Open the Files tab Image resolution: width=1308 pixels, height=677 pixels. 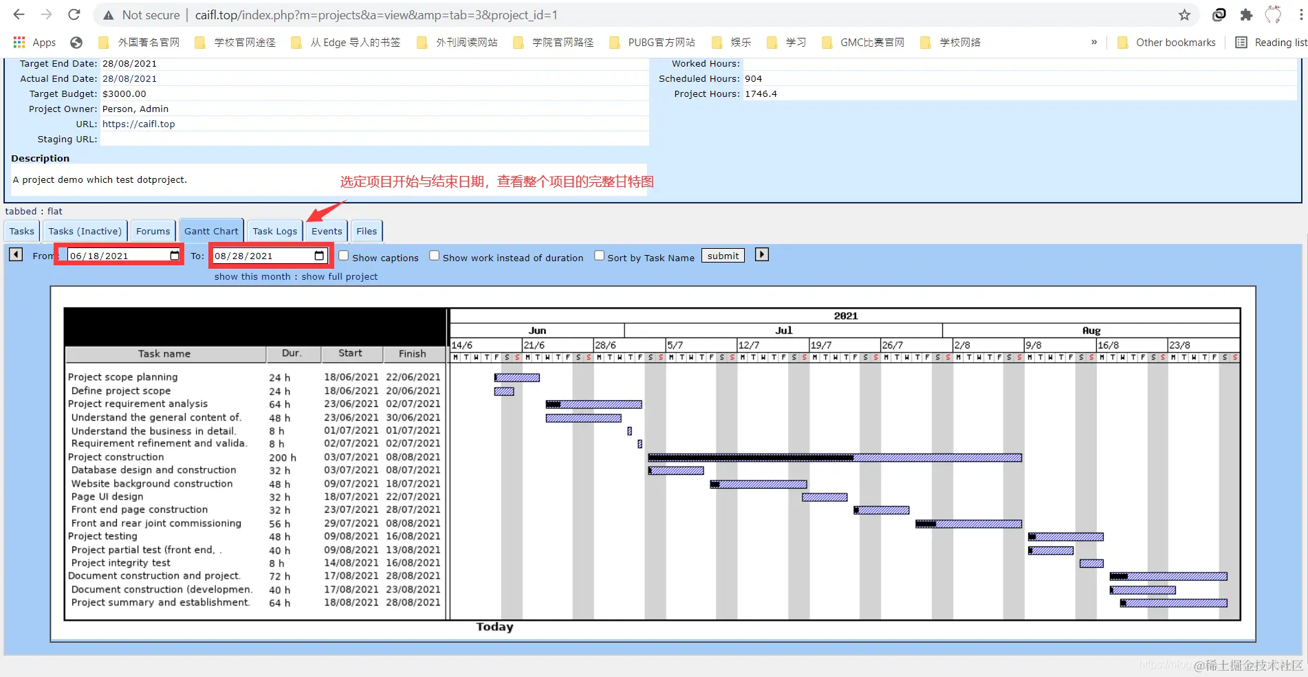pyautogui.click(x=367, y=232)
